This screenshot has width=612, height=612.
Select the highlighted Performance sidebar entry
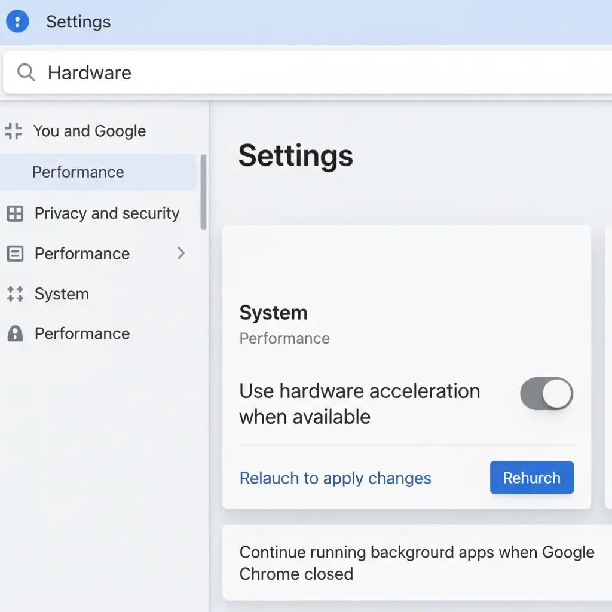(x=78, y=172)
